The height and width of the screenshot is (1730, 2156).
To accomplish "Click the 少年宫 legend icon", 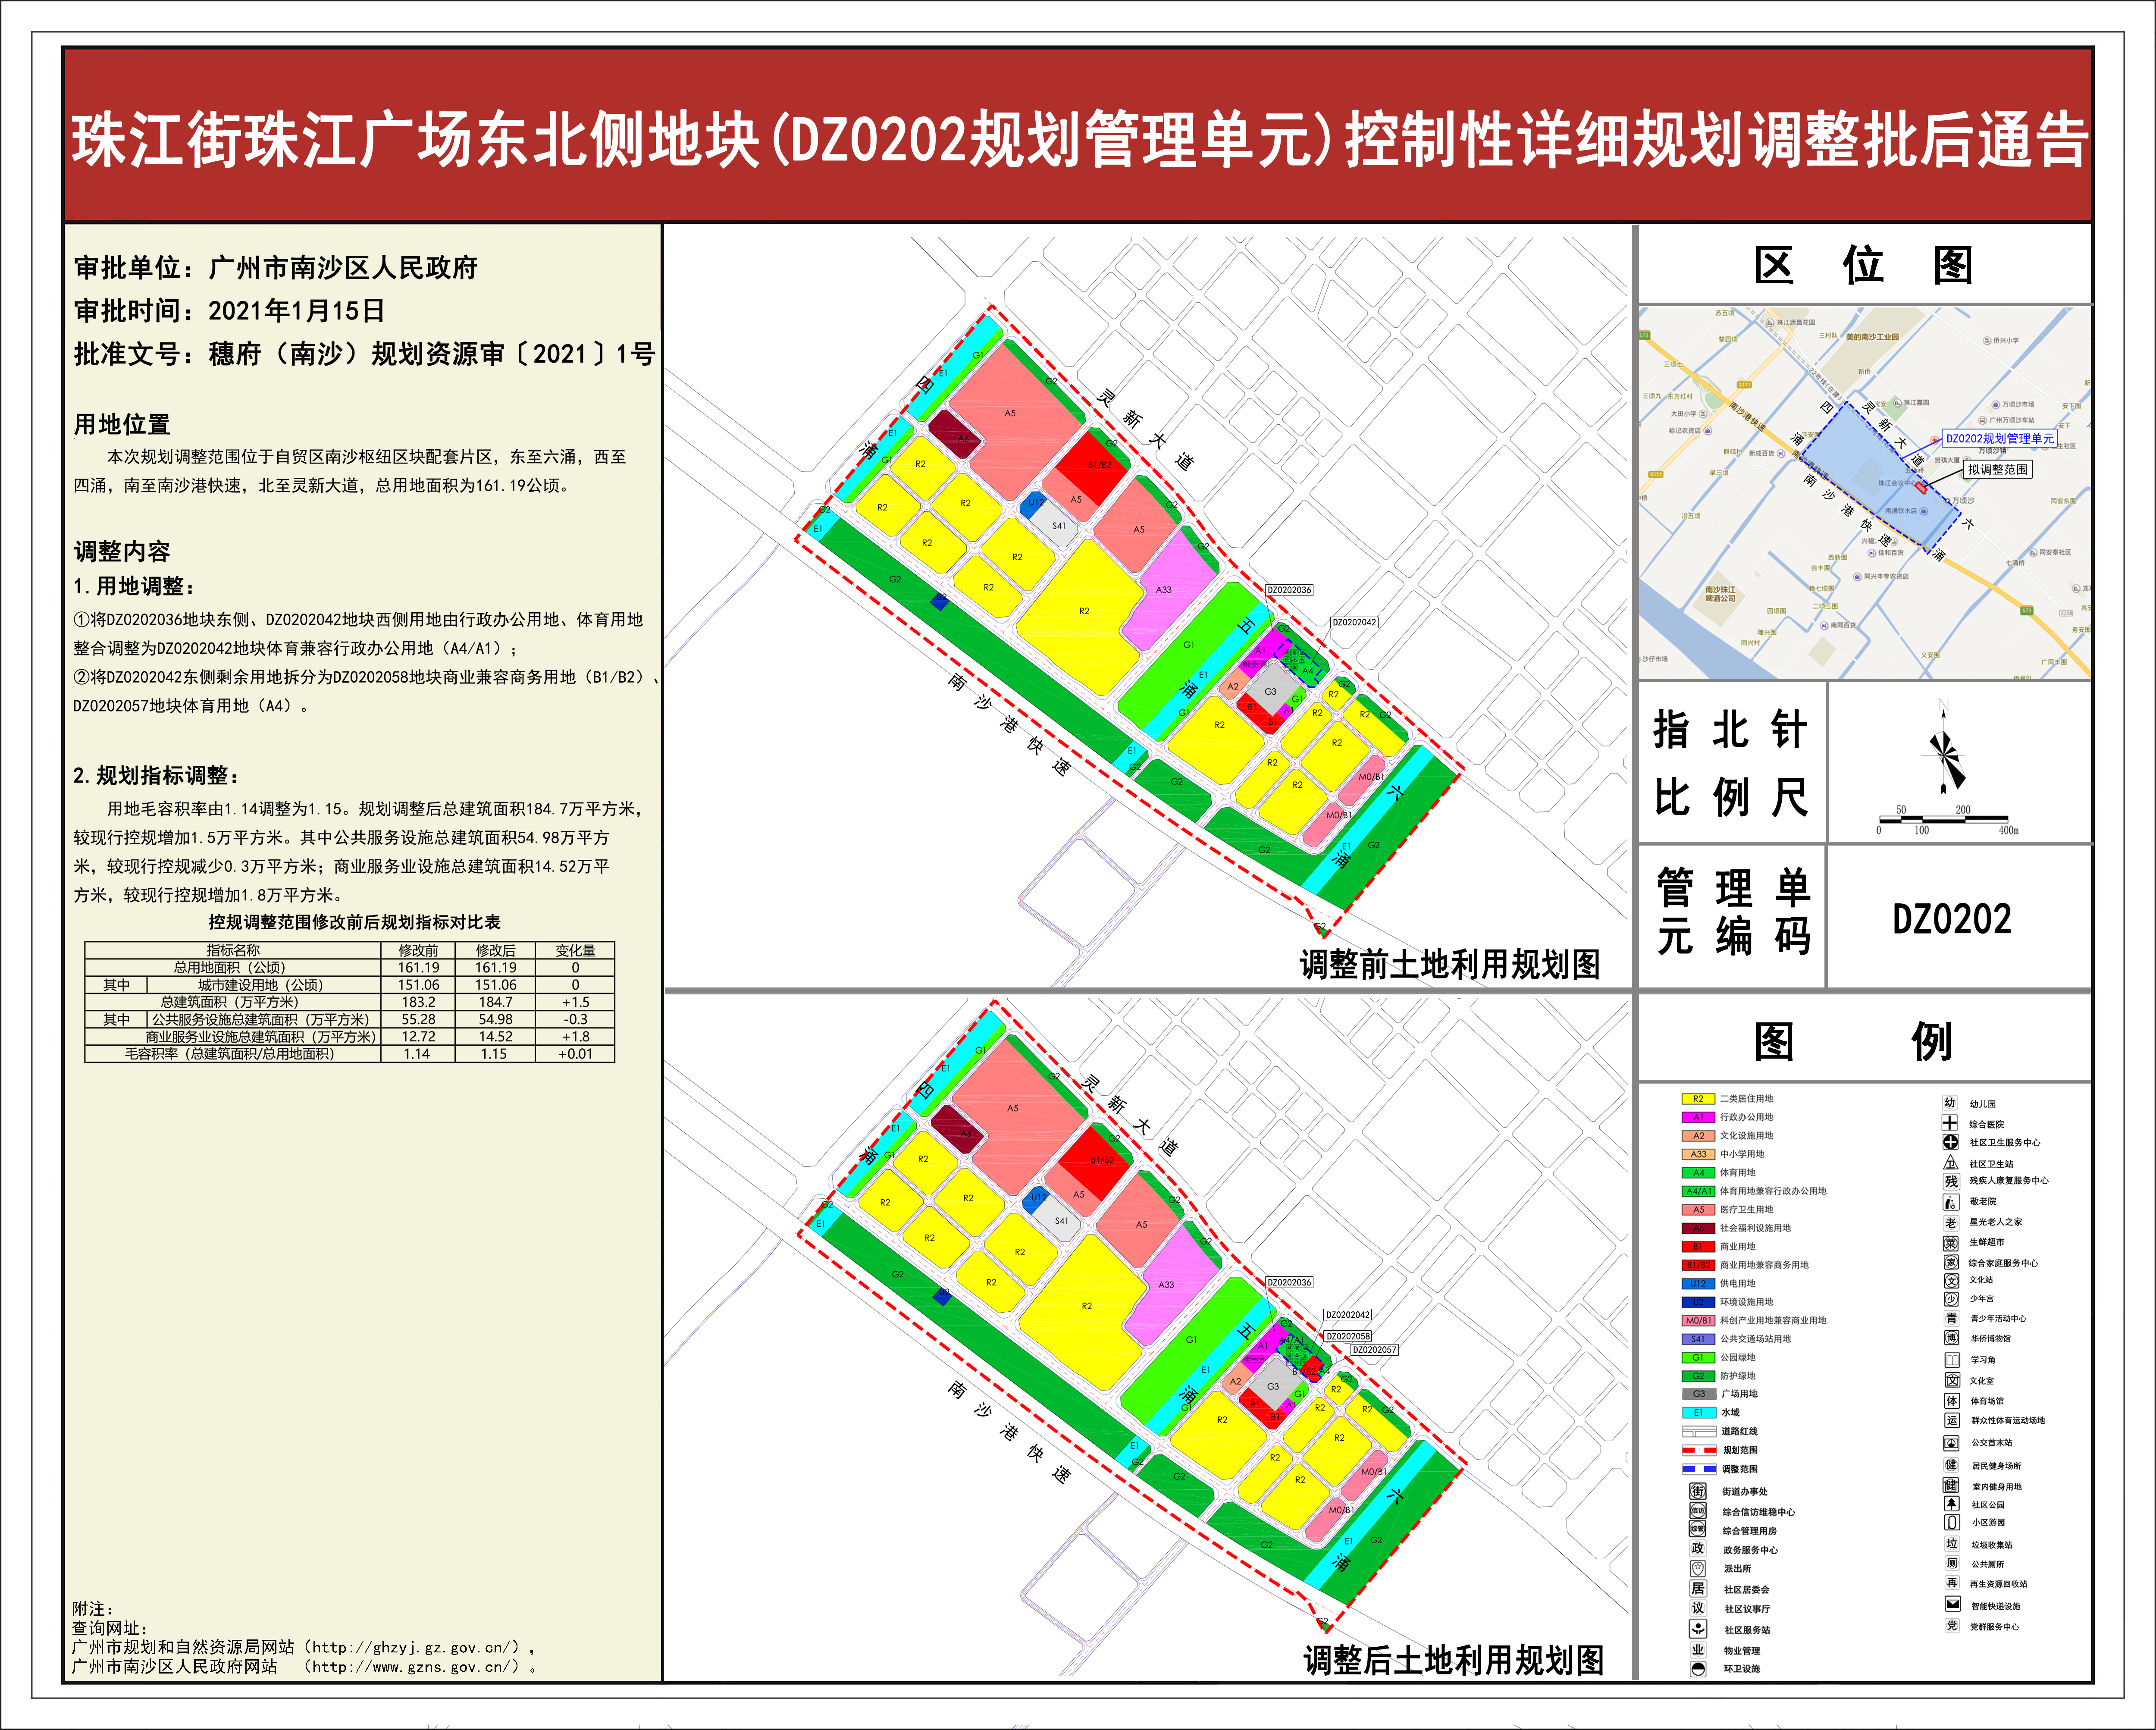I will pyautogui.click(x=1951, y=1299).
